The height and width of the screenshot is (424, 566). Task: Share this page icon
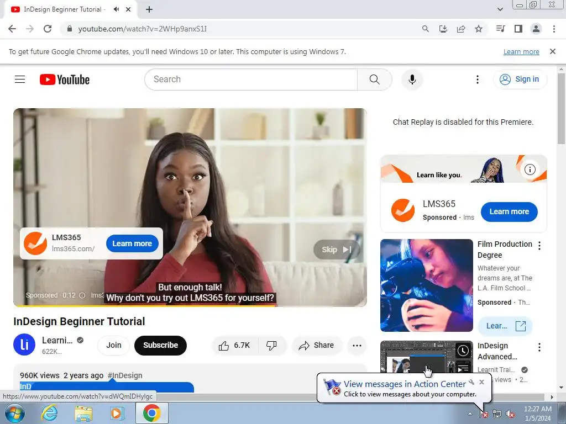click(461, 29)
